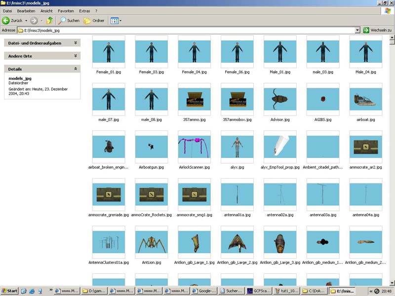395x296 pixels.
Task: Select the Female_03.jpg thumbnail
Action: (152, 52)
